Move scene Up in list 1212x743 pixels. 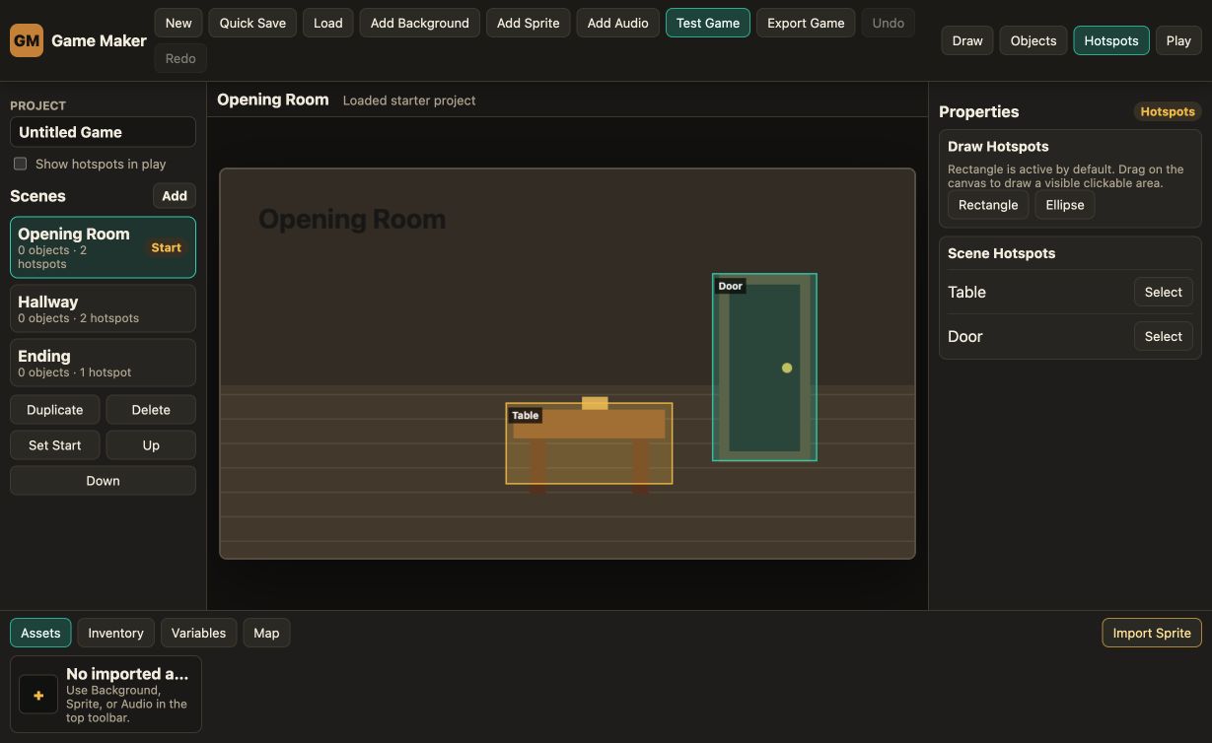[x=151, y=445]
